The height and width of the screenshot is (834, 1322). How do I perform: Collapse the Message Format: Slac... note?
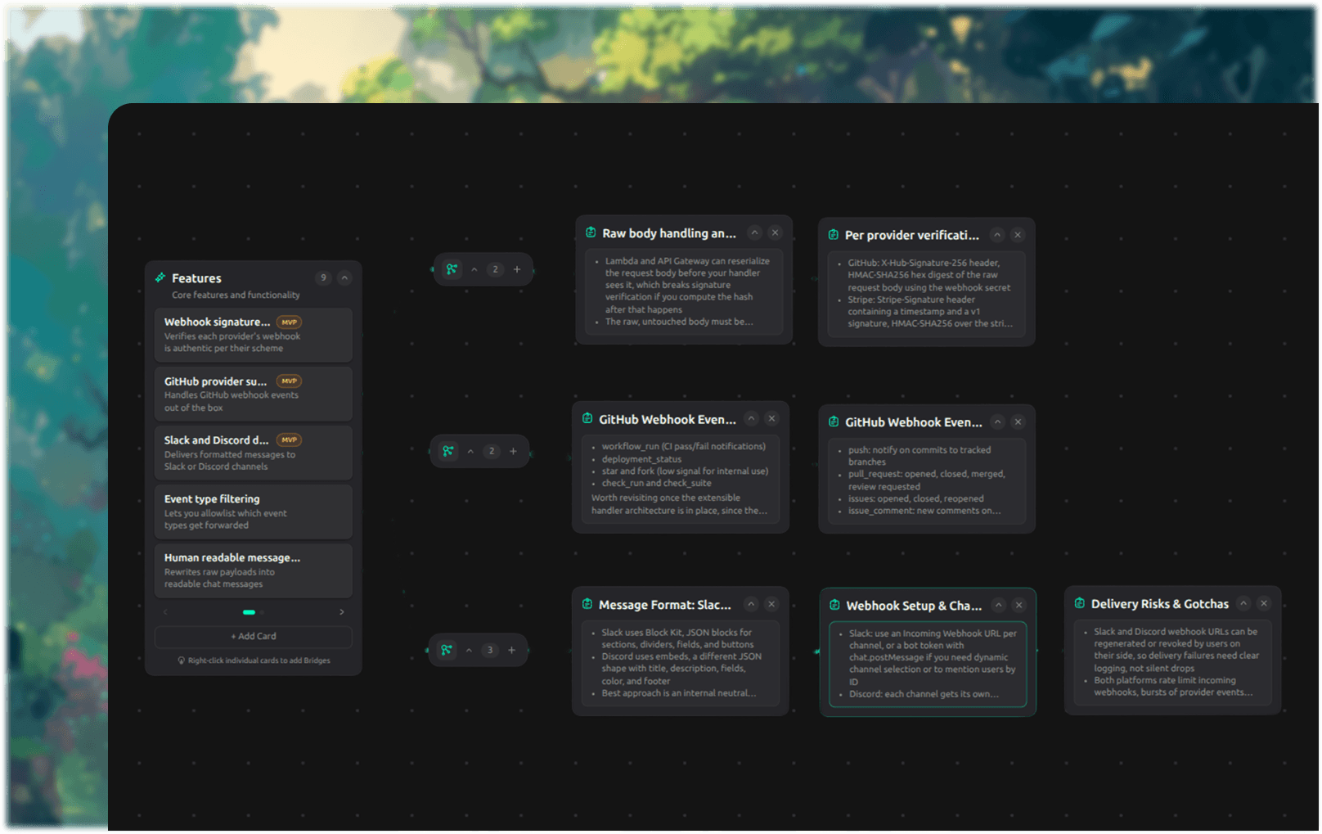[751, 604]
